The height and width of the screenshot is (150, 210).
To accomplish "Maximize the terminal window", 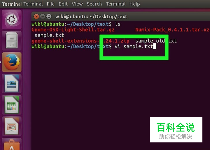I will pyautogui.click(x=49, y=17).
